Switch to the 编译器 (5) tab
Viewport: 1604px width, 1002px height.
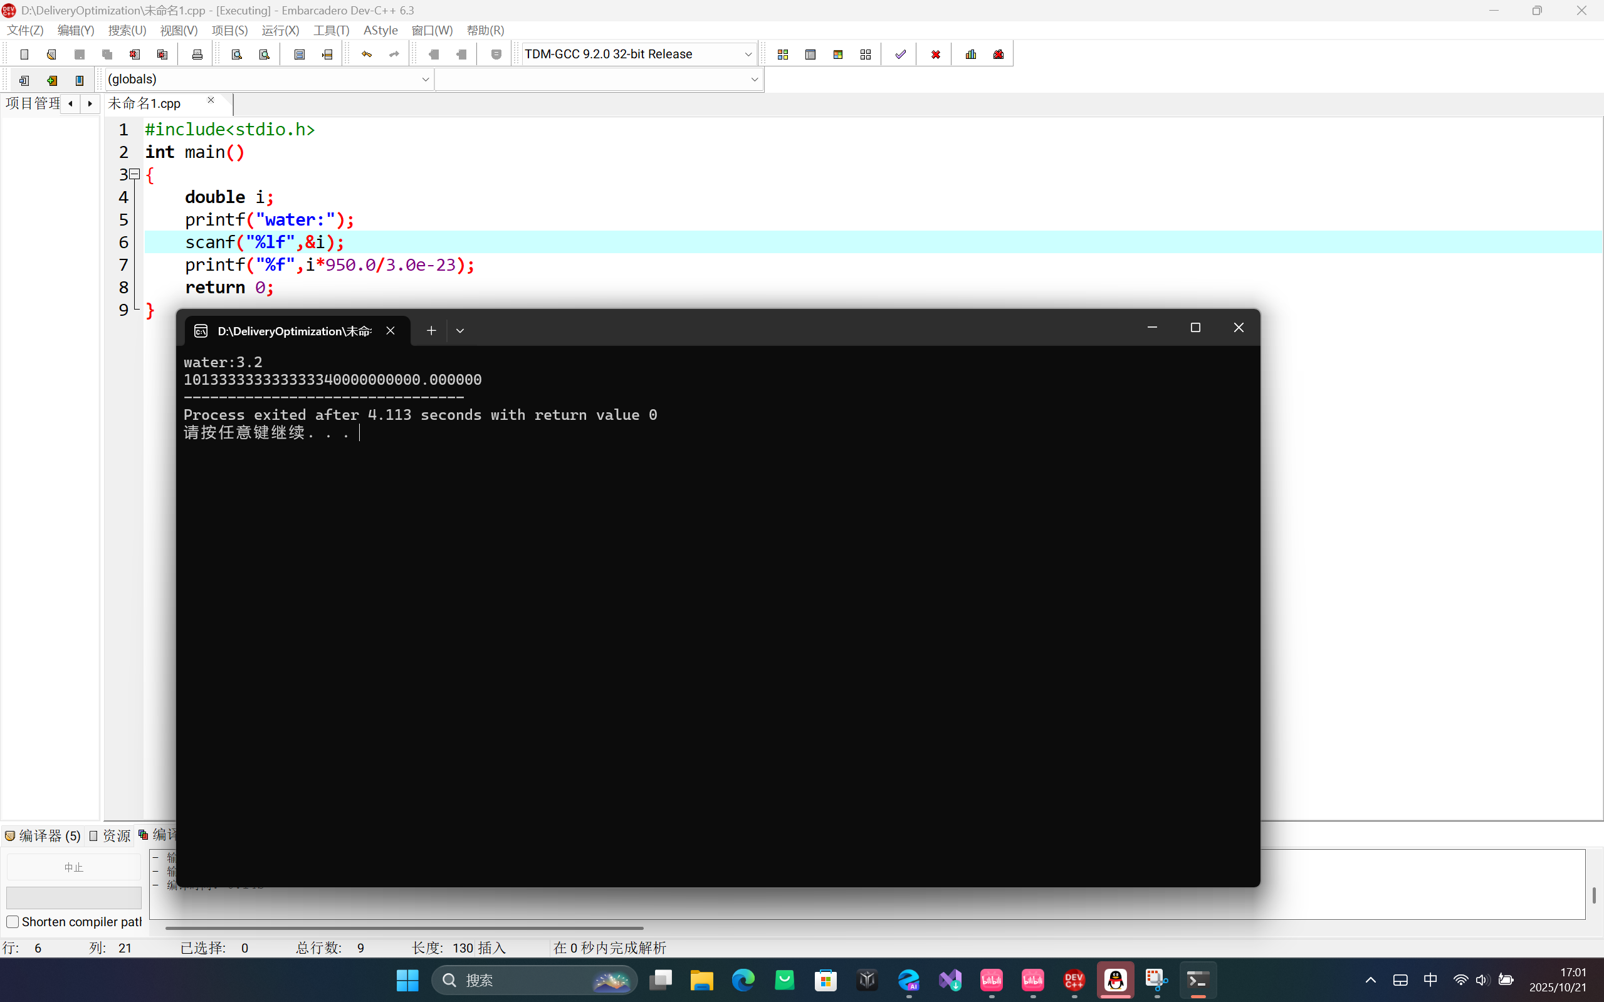pyautogui.click(x=44, y=835)
